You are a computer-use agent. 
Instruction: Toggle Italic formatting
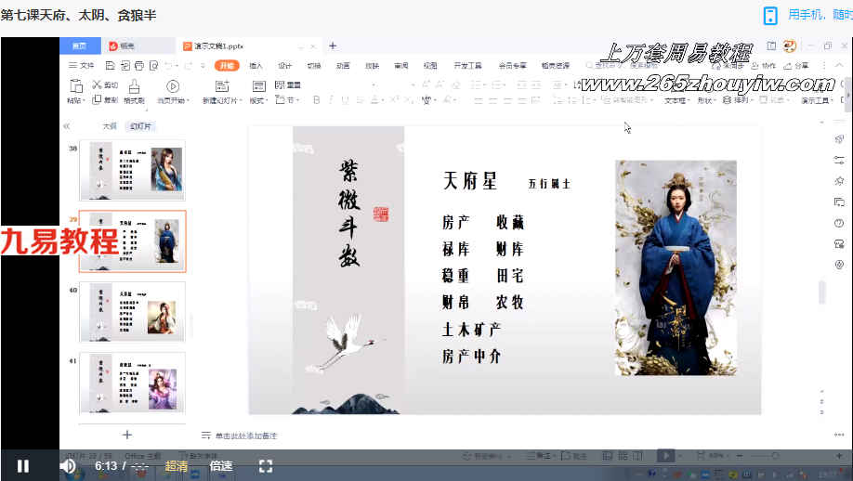pos(331,100)
